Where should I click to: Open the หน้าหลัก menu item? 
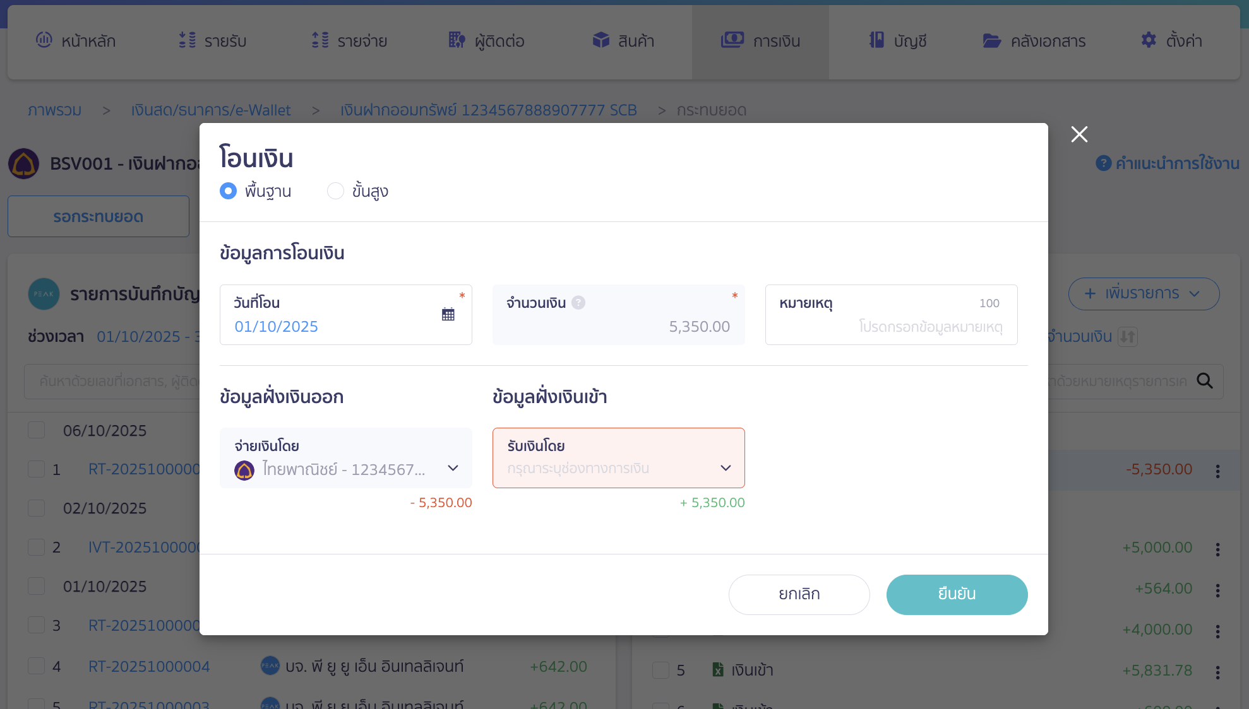tap(76, 40)
